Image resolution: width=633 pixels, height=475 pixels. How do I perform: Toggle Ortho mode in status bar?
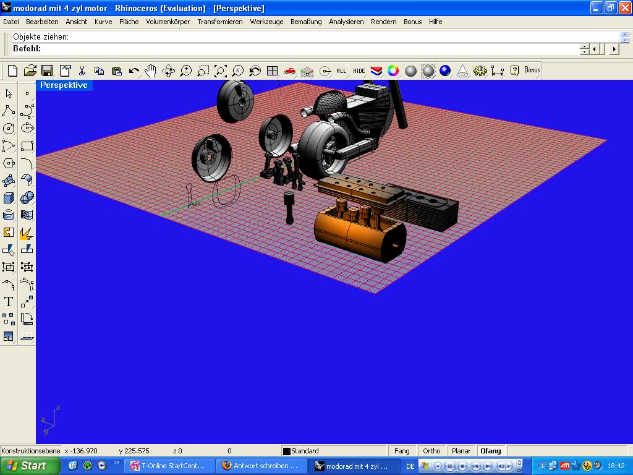(x=431, y=451)
